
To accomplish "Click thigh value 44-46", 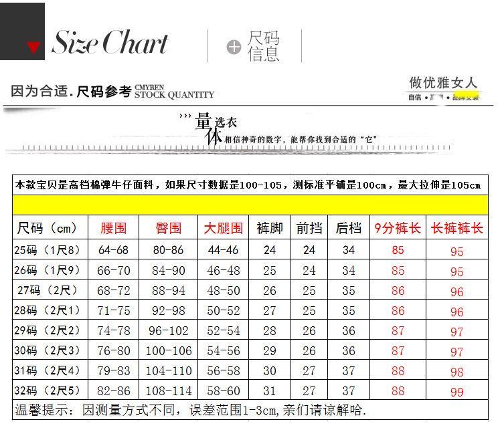I will (x=223, y=250).
